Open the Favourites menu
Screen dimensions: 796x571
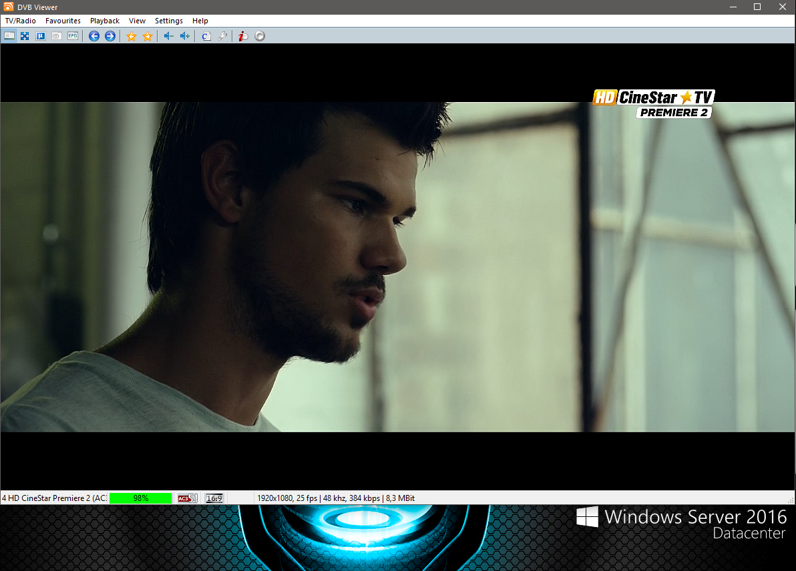(x=63, y=21)
